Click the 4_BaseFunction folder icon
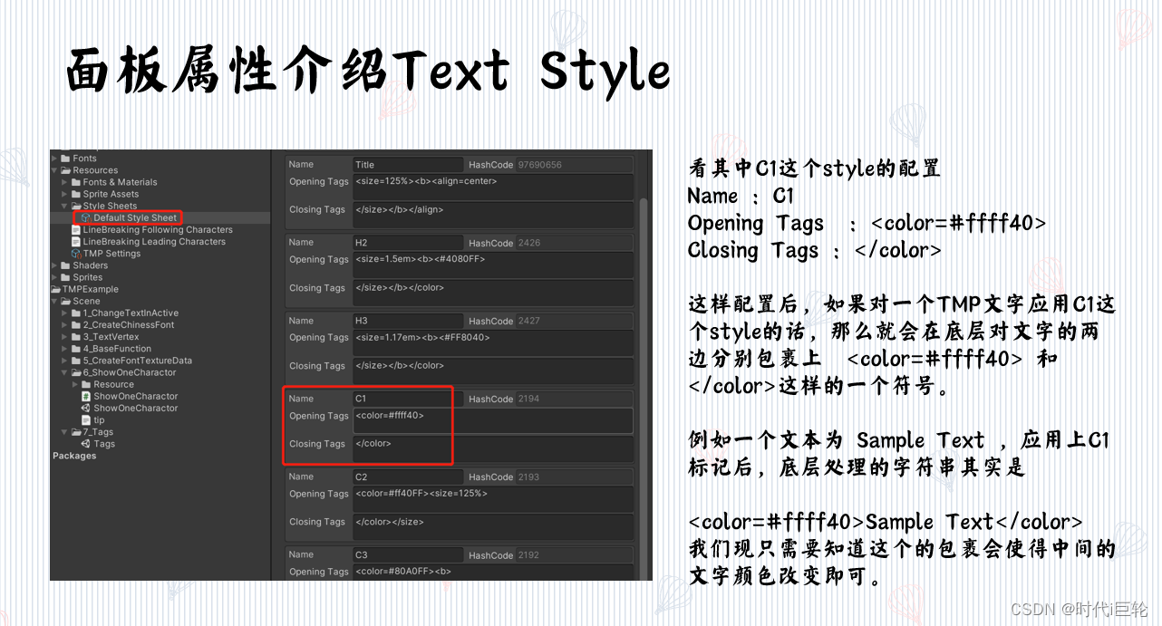The image size is (1162, 626). click(x=77, y=349)
